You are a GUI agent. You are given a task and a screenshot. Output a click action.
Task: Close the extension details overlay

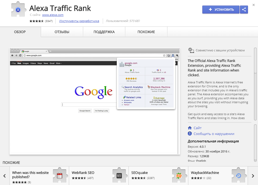click(x=253, y=5)
